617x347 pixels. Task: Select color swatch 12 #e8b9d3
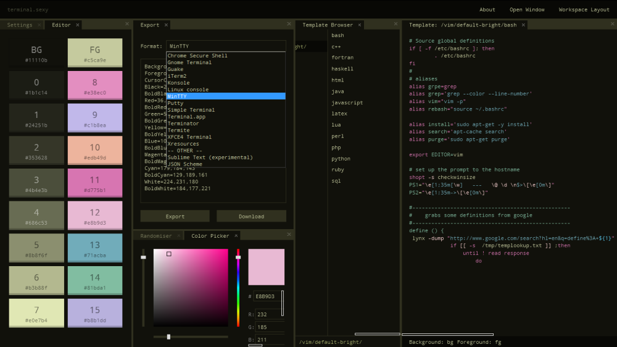(95, 215)
